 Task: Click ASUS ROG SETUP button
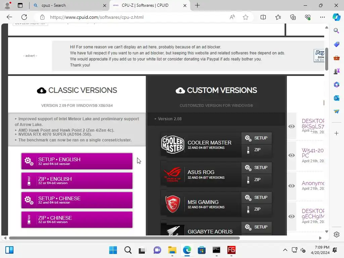tap(256, 168)
